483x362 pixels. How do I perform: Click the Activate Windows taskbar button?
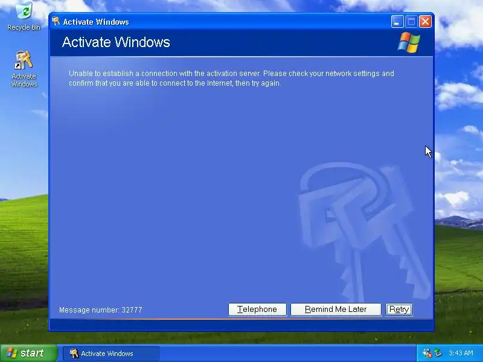[111, 354]
